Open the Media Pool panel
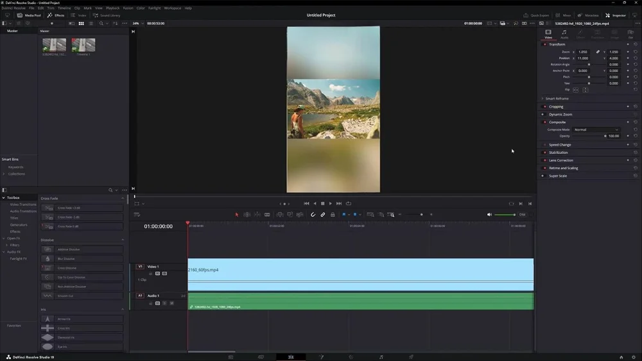The width and height of the screenshot is (642, 361). click(x=29, y=15)
